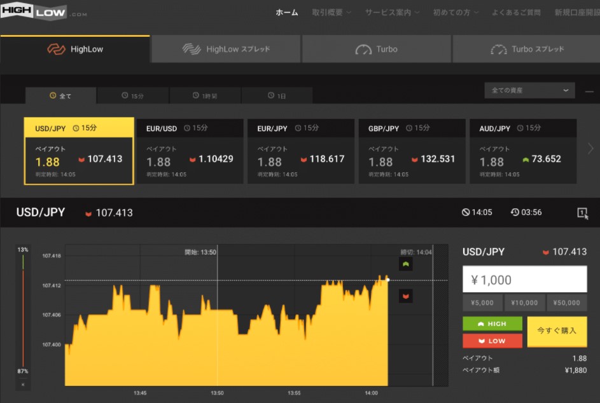Click red down arrow beside 118.617

(x=303, y=160)
